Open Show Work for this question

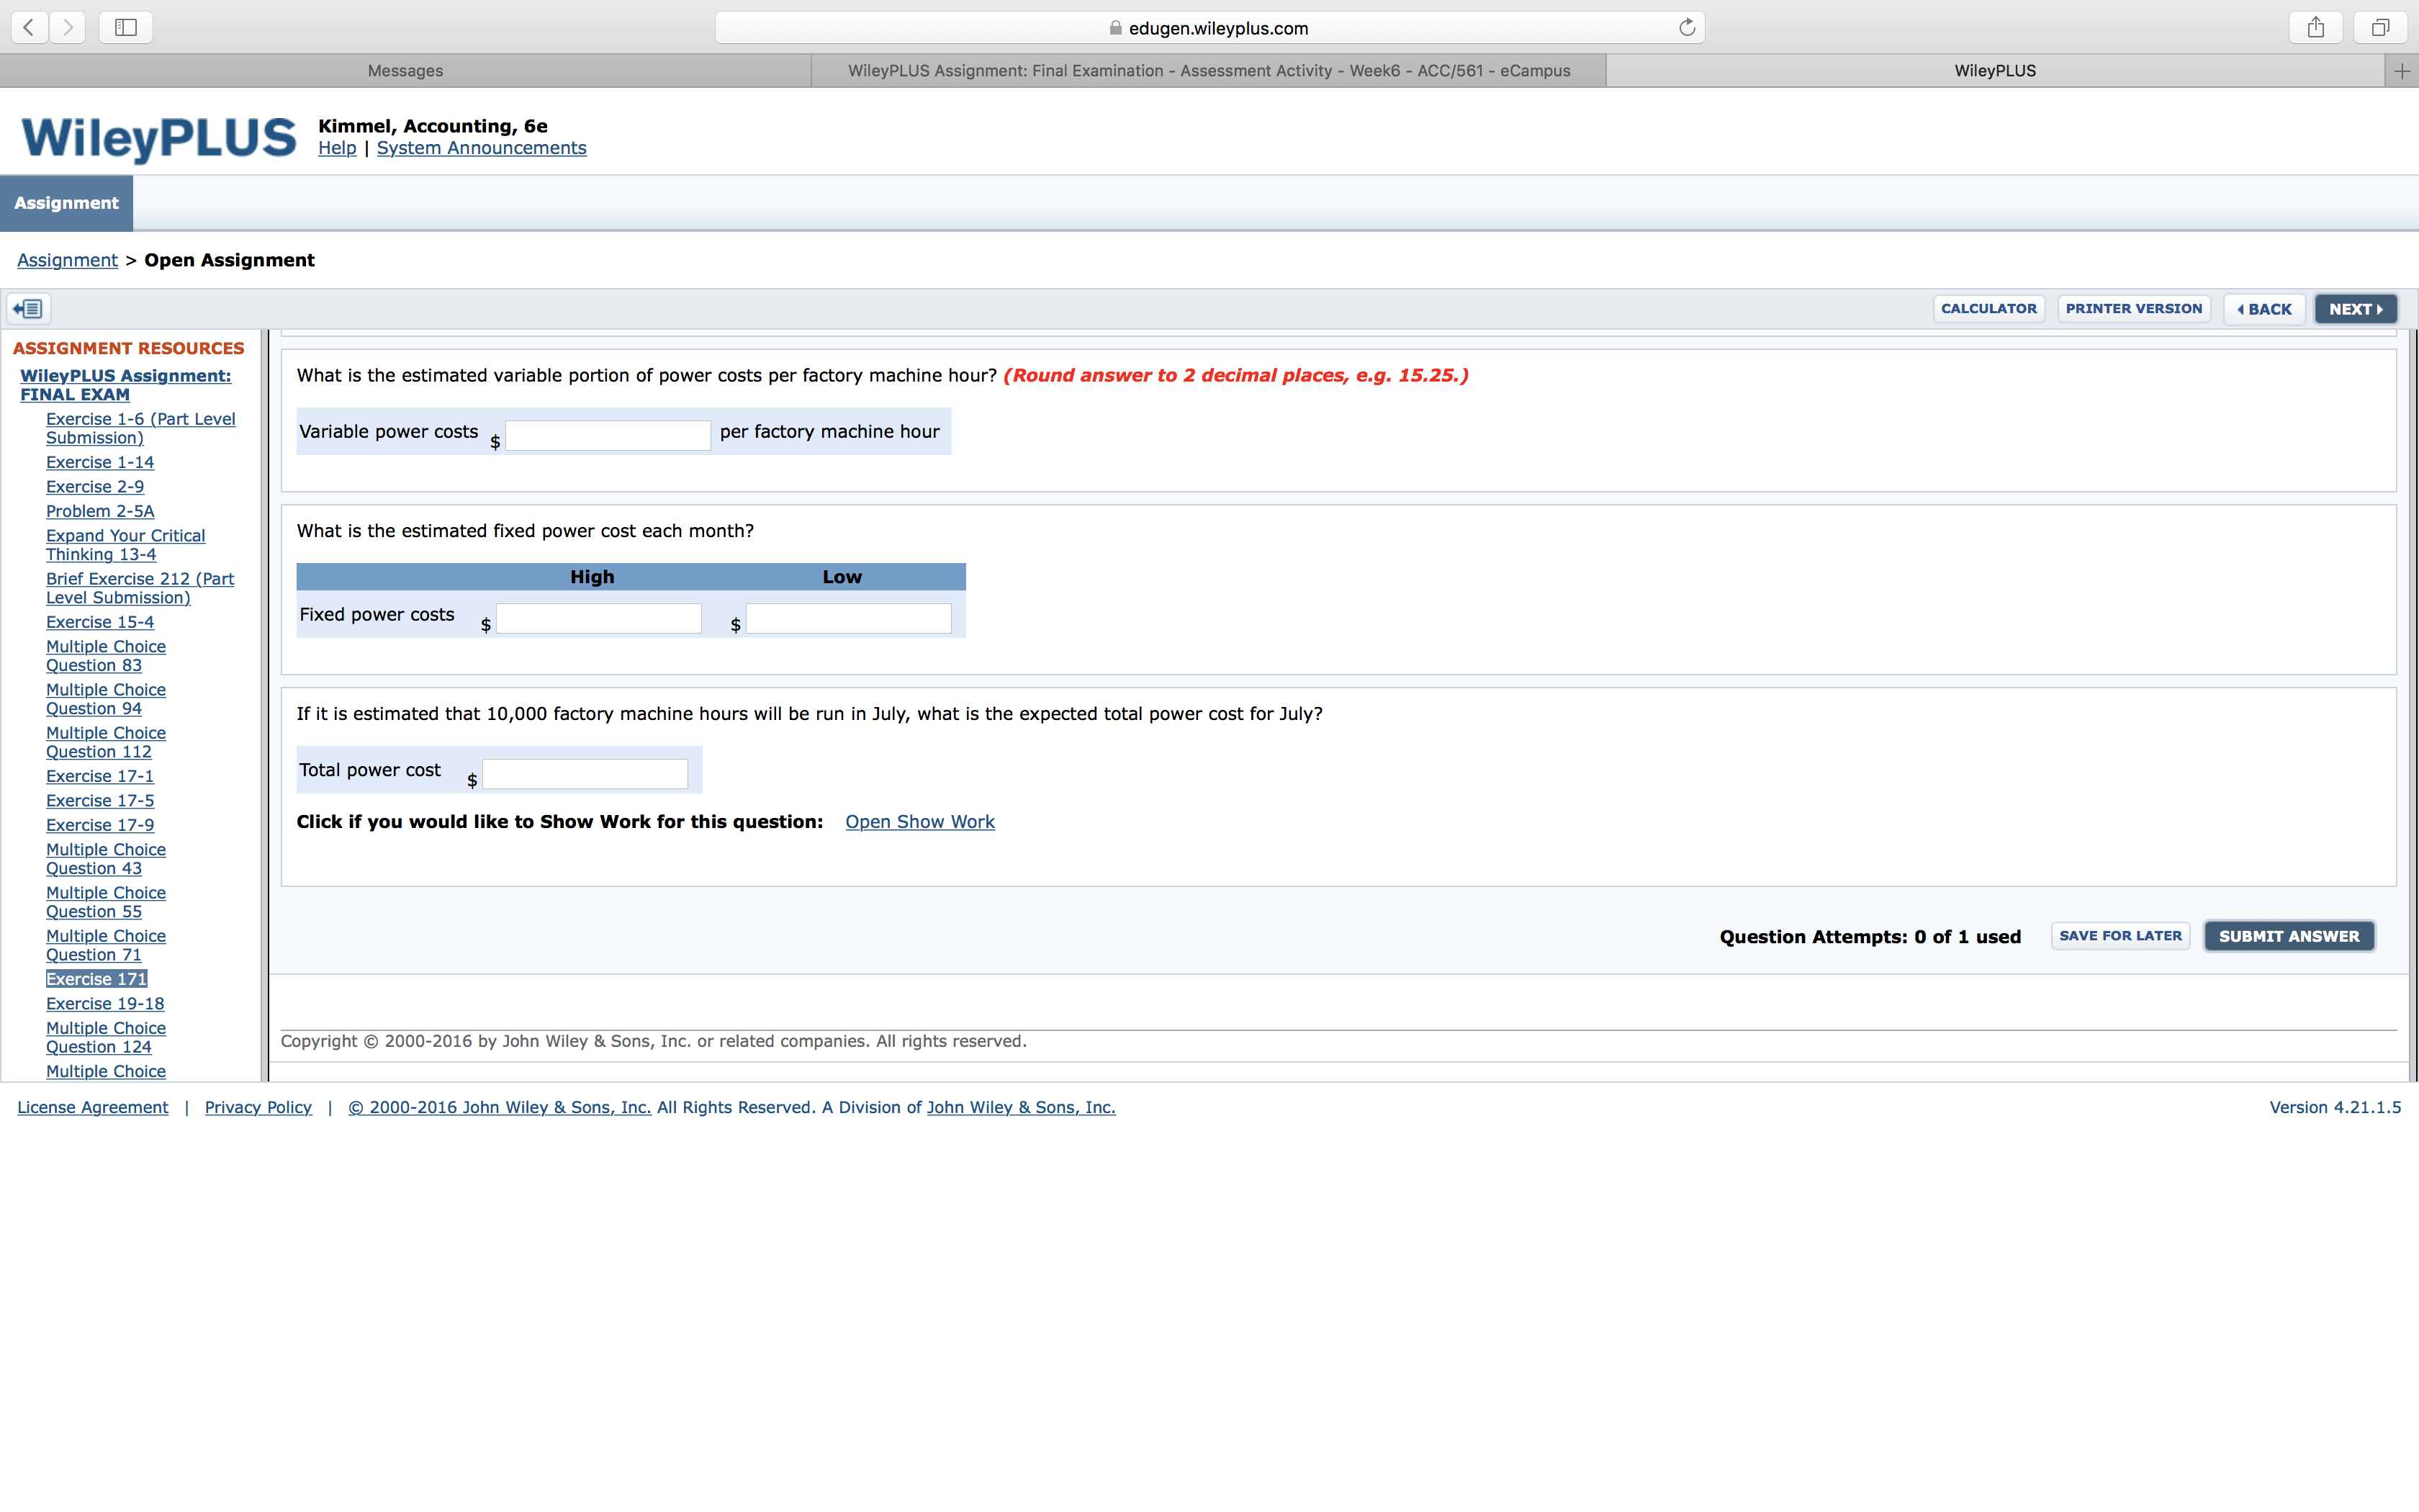[919, 822]
